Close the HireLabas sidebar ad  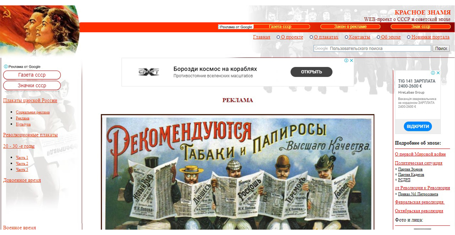point(438,73)
